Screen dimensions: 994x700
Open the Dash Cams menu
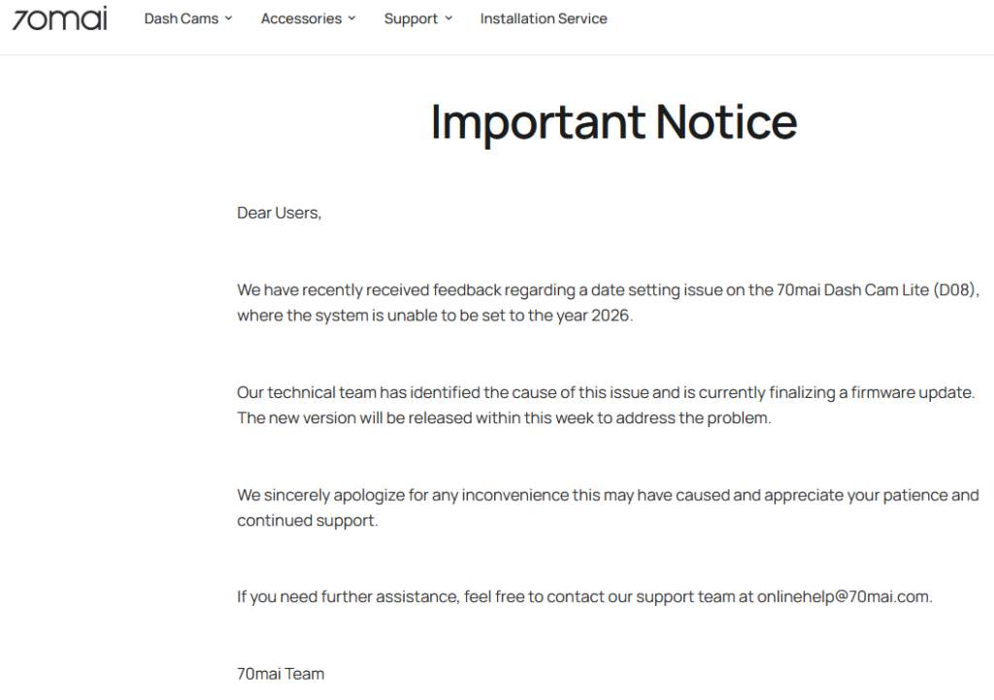pos(182,18)
